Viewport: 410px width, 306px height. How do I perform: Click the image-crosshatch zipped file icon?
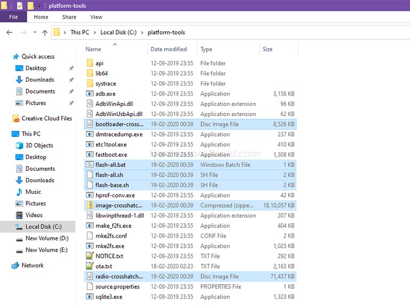[90, 205]
